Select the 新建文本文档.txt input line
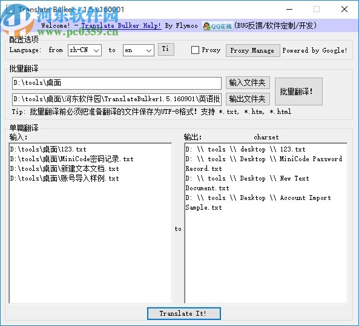The image size is (359, 326). click(x=65, y=169)
